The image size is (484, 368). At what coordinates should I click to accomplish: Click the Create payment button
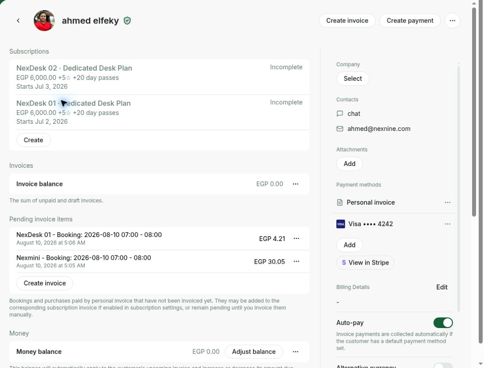pos(410,21)
